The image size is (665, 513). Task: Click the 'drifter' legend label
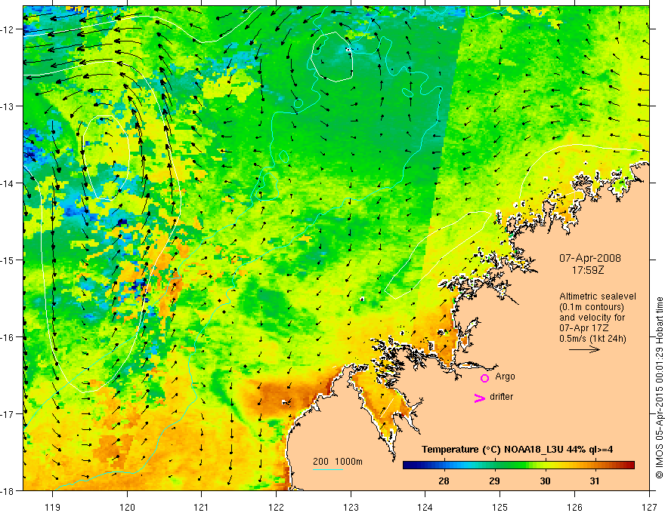click(501, 397)
